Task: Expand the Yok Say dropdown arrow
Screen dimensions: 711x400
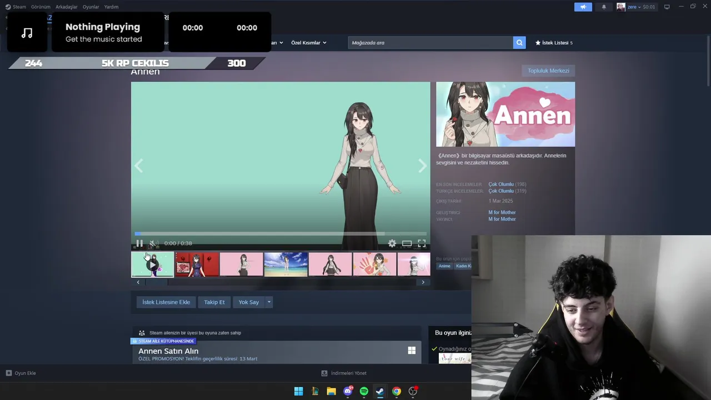Action: tap(269, 302)
